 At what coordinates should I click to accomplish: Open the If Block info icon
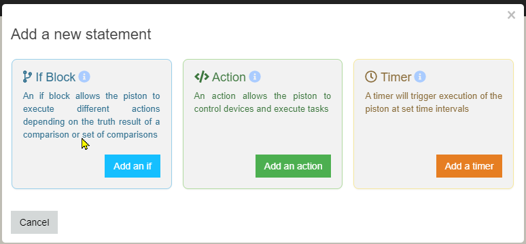coord(84,77)
